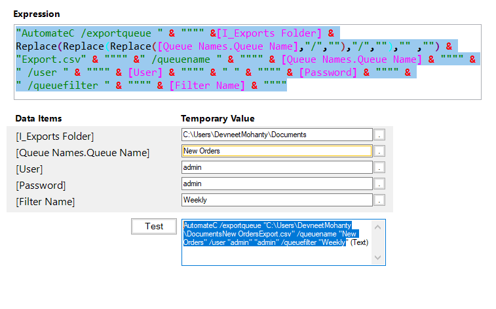Select the [I_Exports Folder] data item label
Image resolution: width=496 pixels, height=309 pixels.
tap(55, 137)
